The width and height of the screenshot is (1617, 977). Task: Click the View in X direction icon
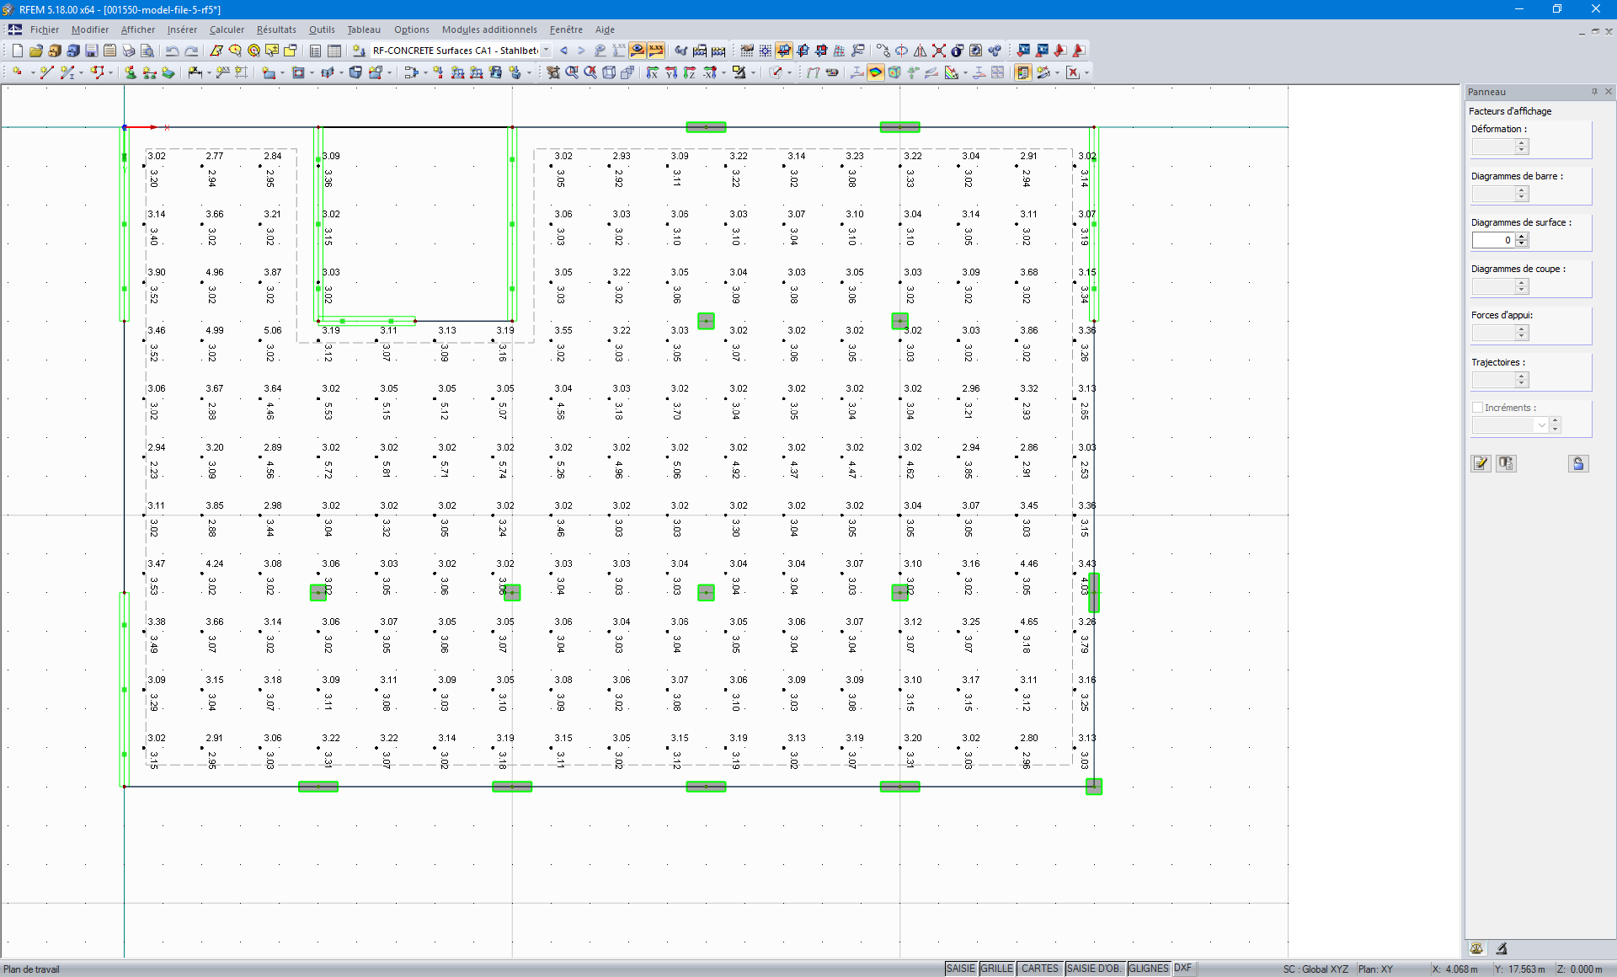[653, 72]
